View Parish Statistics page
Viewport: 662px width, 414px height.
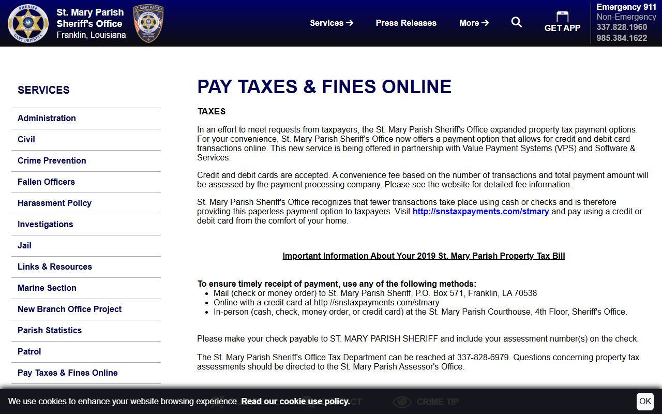click(x=86, y=330)
